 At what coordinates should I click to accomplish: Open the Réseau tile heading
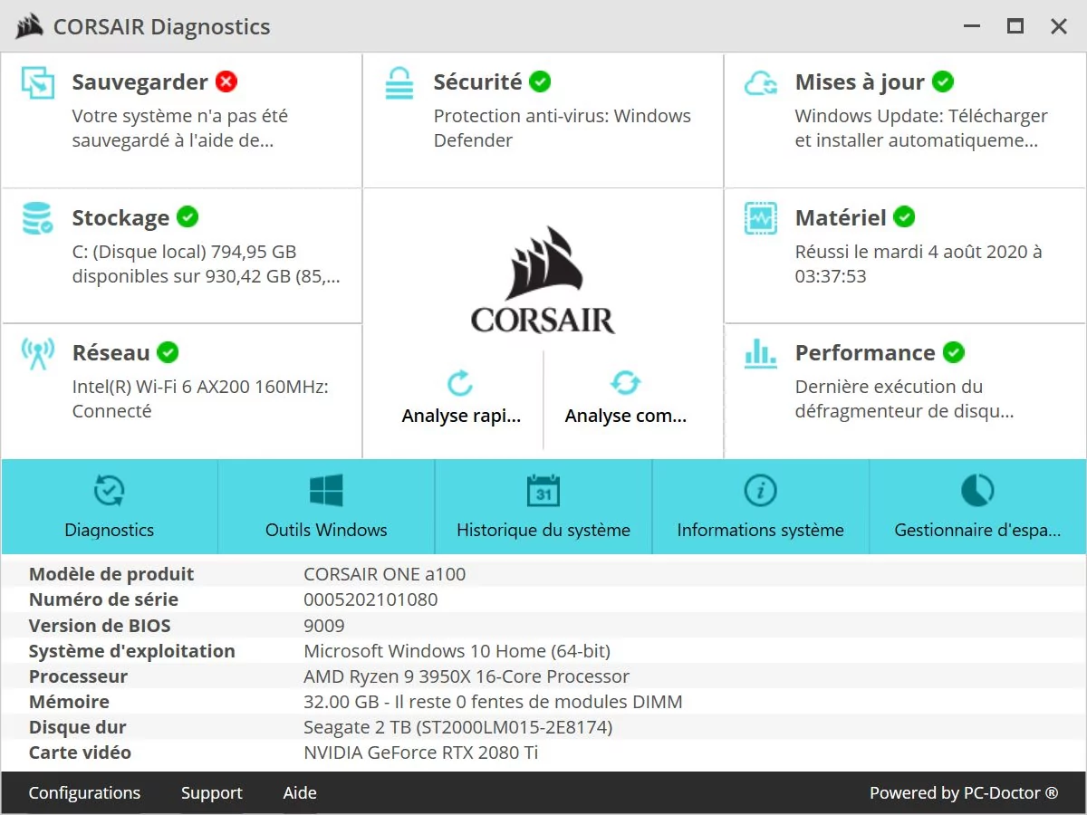pyautogui.click(x=111, y=352)
